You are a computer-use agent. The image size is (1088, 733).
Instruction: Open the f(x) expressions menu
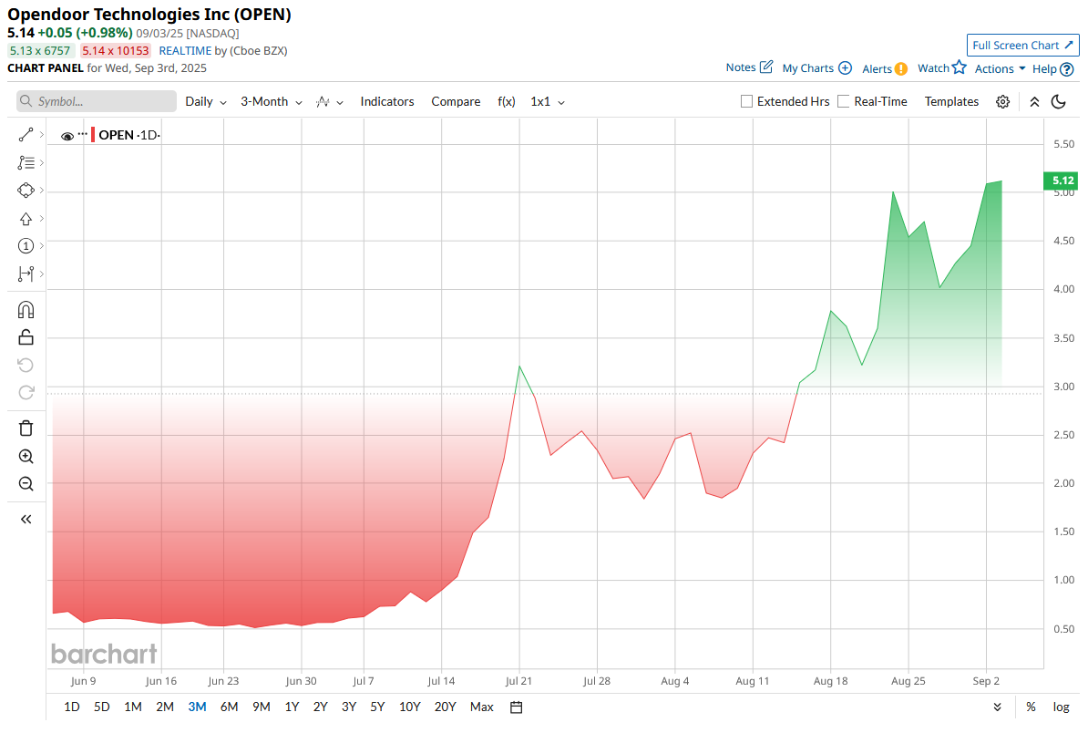[507, 101]
